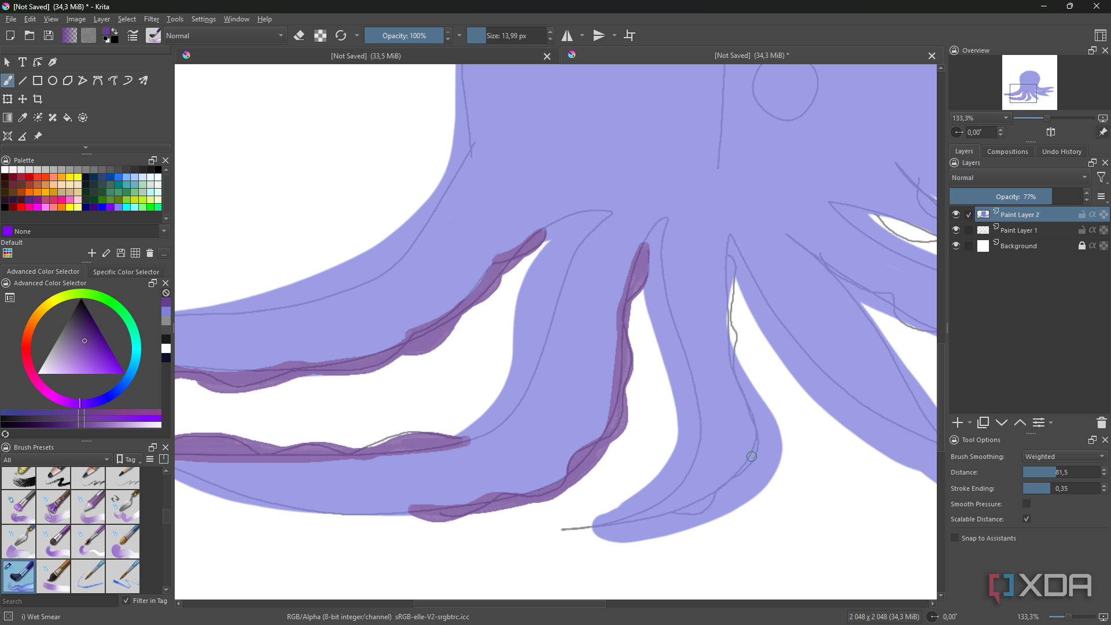Viewport: 1111px width, 625px height.
Task: Toggle vertical mirror tool
Action: (599, 35)
